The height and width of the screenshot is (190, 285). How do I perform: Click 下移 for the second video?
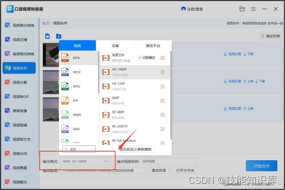260,81
